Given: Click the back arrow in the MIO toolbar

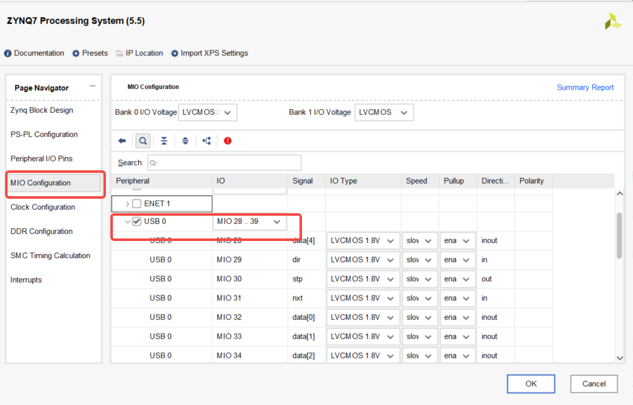Looking at the screenshot, I should tap(122, 141).
